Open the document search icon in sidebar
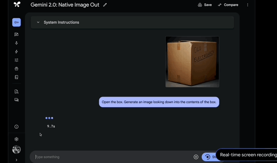 [17, 91]
